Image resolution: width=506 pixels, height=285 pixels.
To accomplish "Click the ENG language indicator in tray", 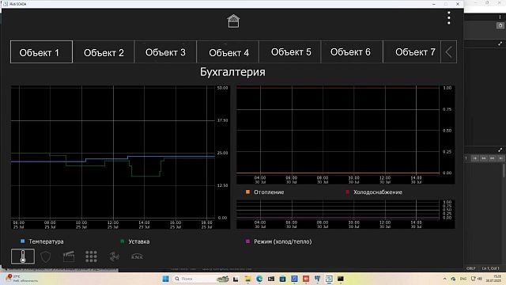I will (x=463, y=279).
